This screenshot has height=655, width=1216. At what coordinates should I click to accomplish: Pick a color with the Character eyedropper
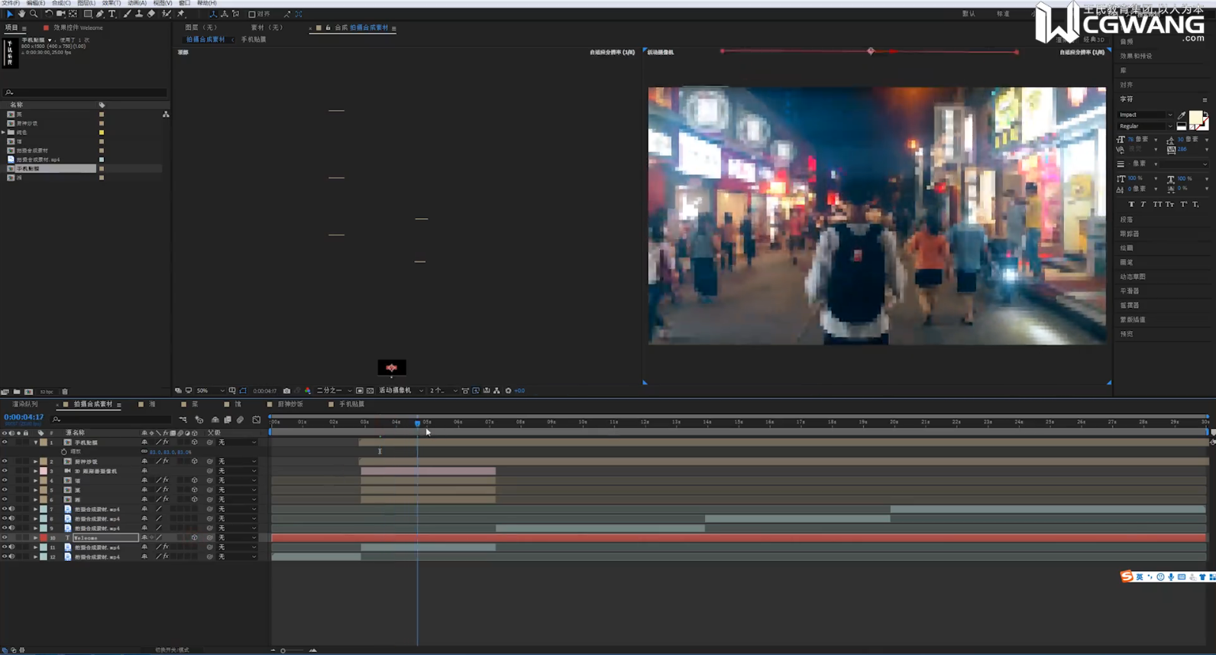[1182, 115]
